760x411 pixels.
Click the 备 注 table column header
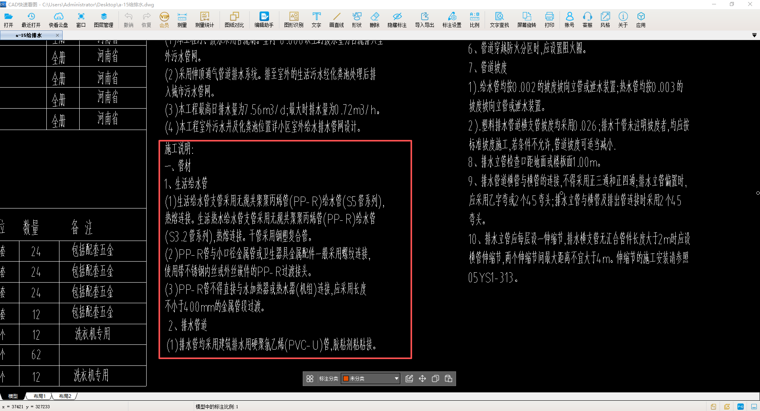82,227
